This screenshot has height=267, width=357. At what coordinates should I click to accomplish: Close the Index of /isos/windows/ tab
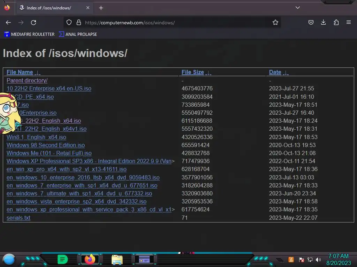pos(88,8)
